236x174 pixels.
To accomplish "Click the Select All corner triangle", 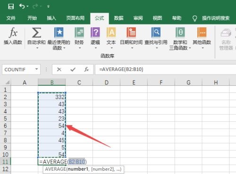I will click(x=7, y=83).
